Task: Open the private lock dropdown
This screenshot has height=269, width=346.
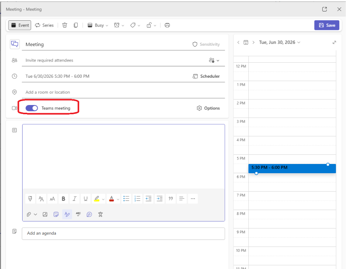Action: click(152, 25)
